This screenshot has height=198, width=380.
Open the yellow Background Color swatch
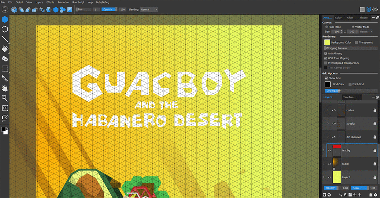click(327, 42)
